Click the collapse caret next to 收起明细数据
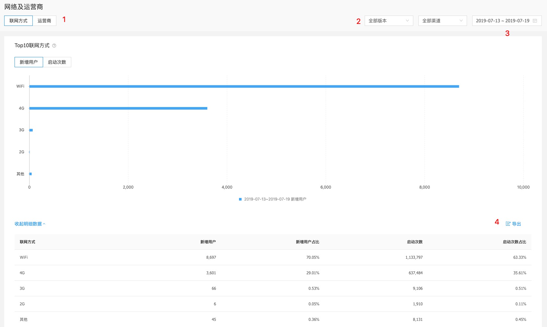547x327 pixels. pos(44,224)
